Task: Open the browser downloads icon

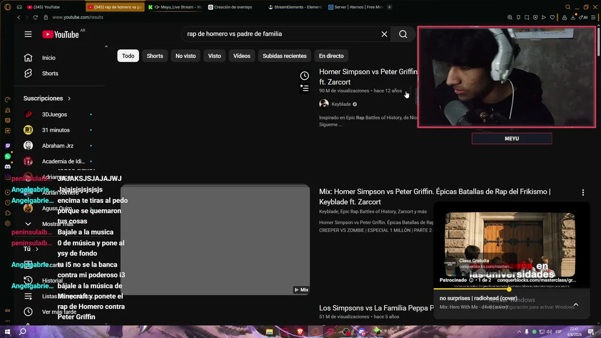Action: pyautogui.click(x=572, y=17)
